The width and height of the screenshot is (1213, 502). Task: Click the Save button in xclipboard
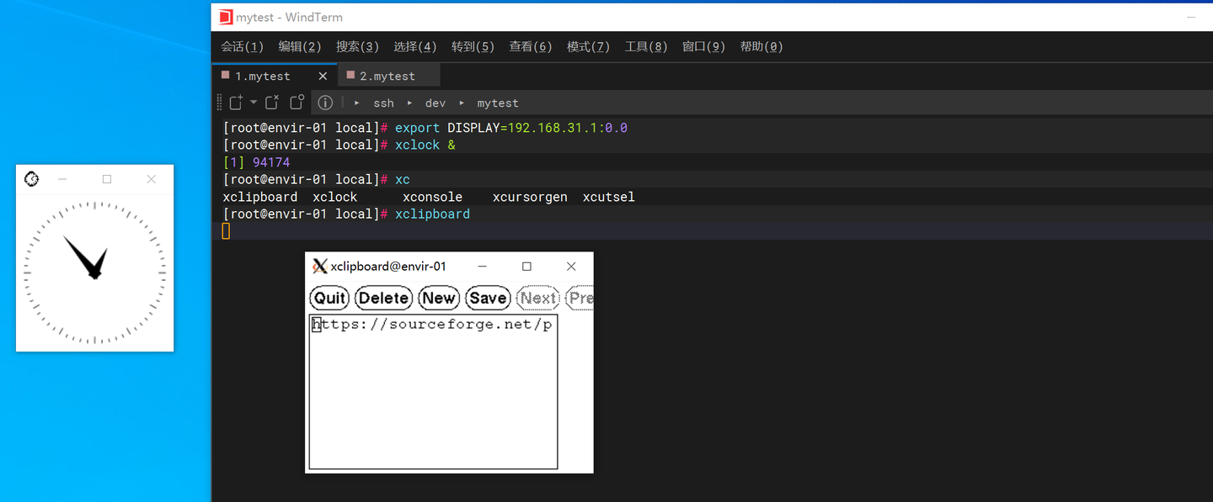click(488, 298)
